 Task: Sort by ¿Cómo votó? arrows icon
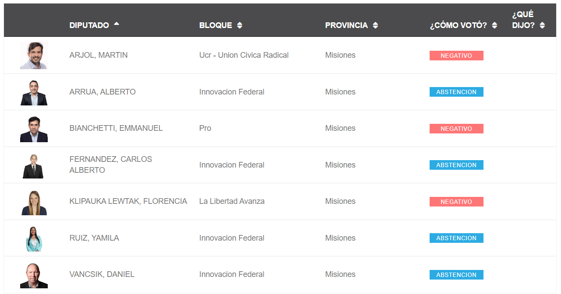click(x=494, y=25)
